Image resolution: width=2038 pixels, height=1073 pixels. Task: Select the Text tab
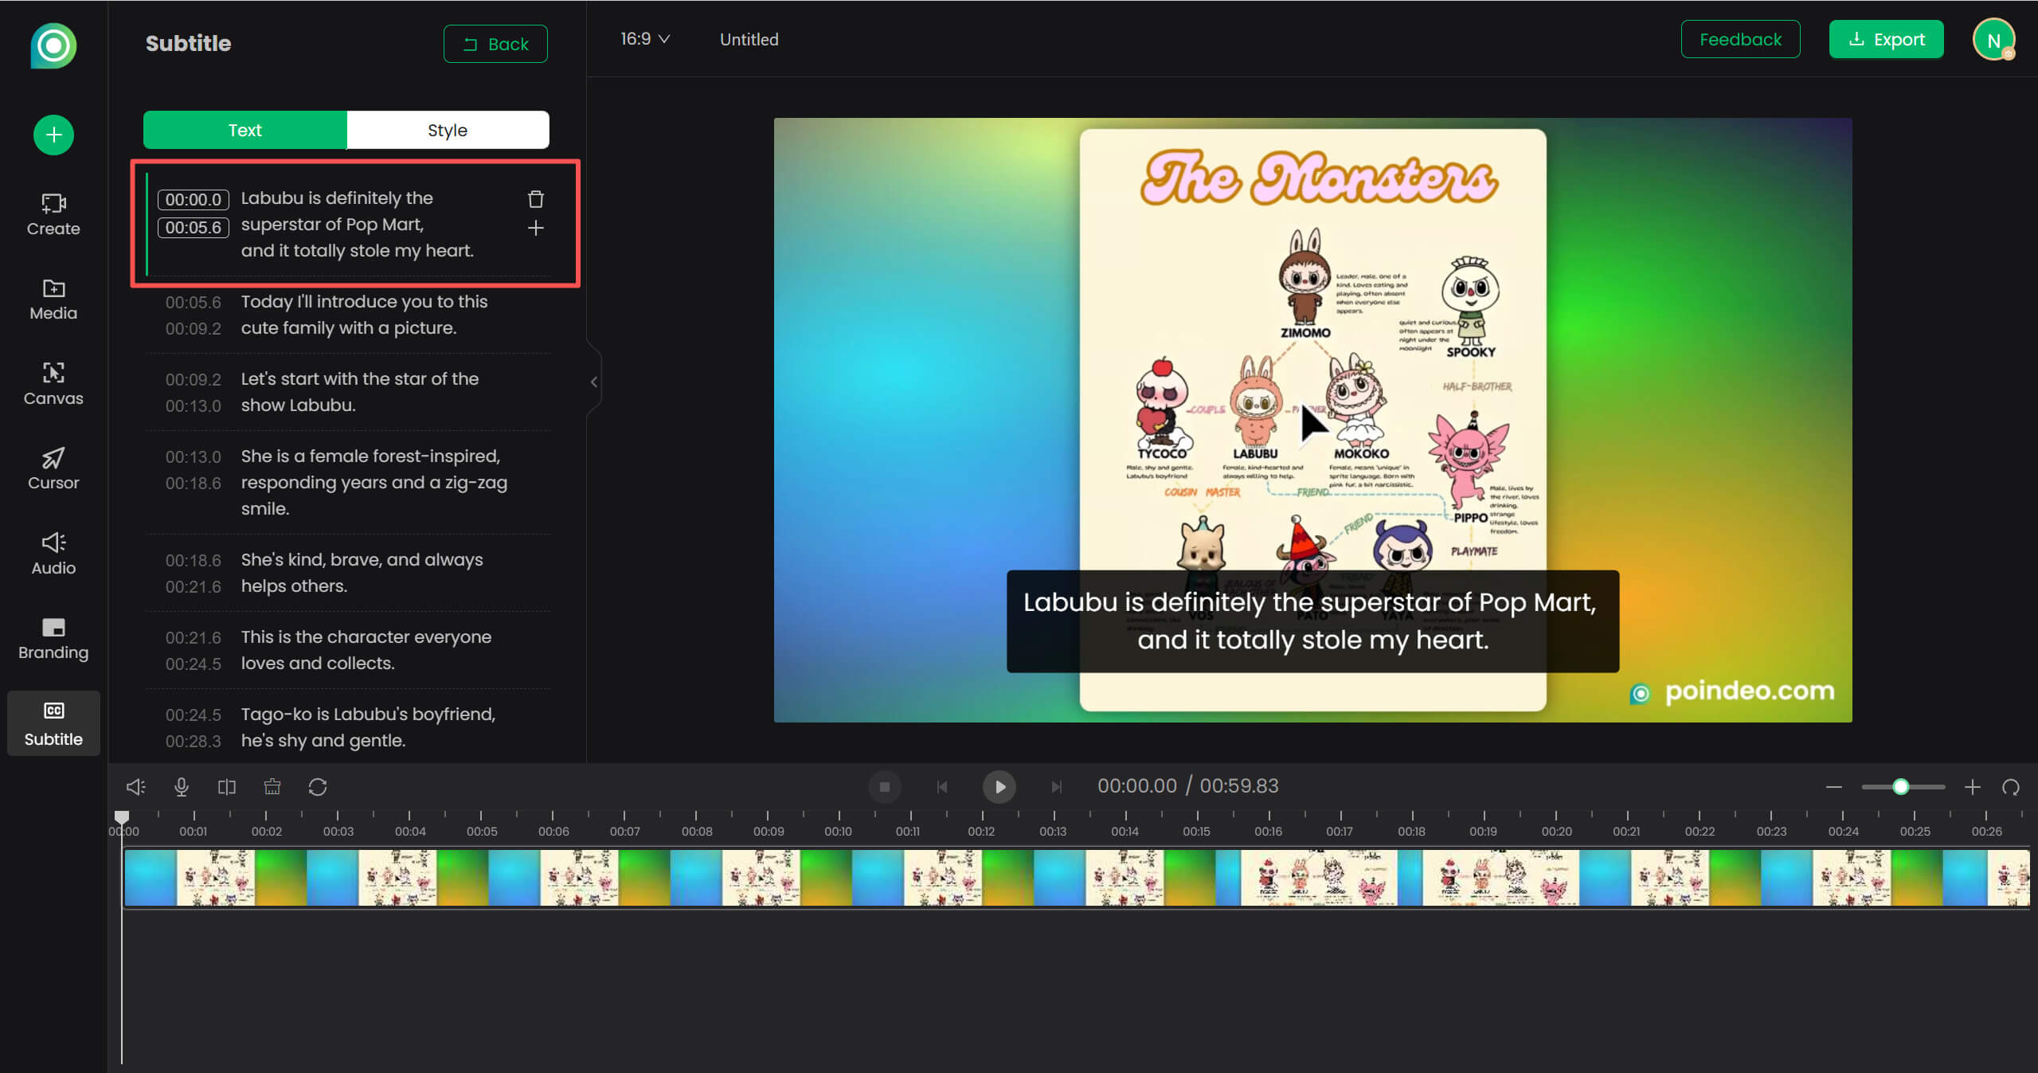(244, 129)
